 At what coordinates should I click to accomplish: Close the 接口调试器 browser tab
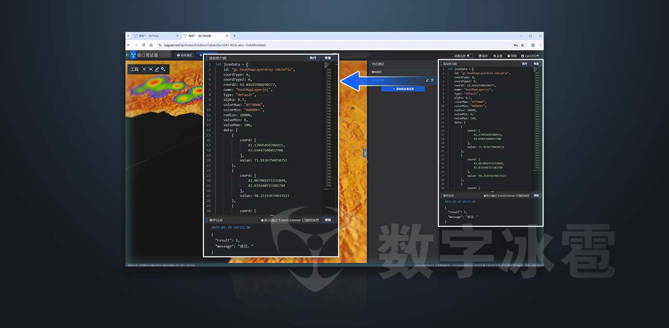[227, 36]
